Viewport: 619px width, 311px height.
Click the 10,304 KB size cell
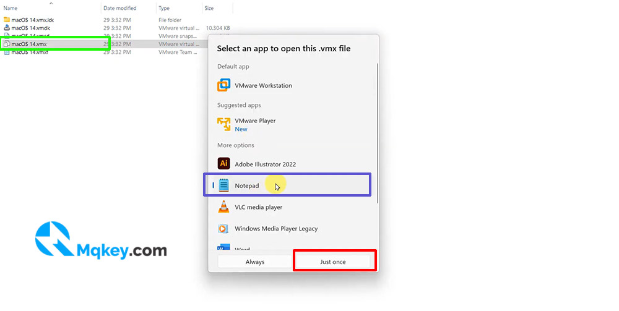[218, 28]
